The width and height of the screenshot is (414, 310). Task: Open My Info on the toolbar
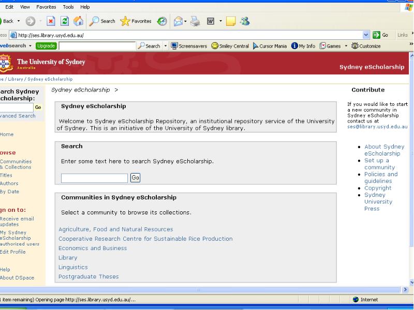pyautogui.click(x=303, y=46)
